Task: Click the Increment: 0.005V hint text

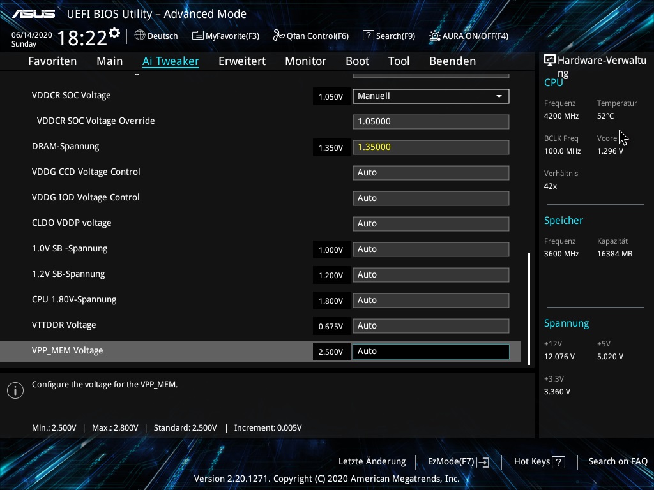Action: [268, 428]
